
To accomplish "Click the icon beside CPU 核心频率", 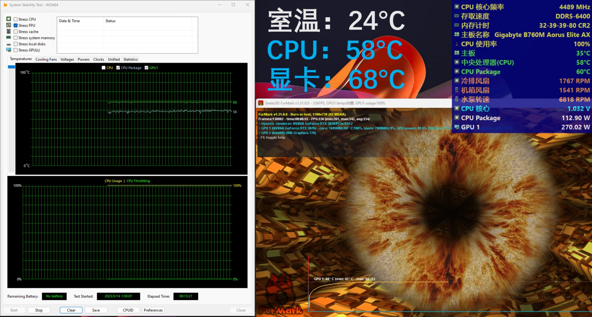I will point(457,7).
